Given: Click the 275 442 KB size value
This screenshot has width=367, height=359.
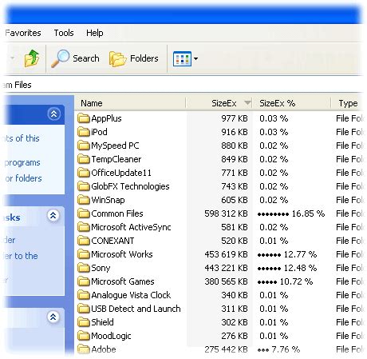Looking at the screenshot, I should (226, 349).
